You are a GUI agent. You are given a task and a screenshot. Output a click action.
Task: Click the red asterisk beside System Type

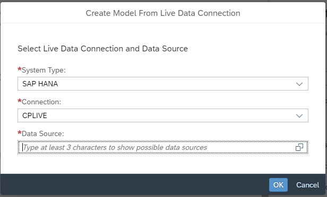click(20, 69)
